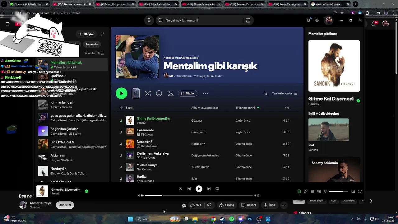Switch to the Stream - Kick Dashboard browser tab
The width and height of the screenshot is (398, 224).
coord(28,4)
